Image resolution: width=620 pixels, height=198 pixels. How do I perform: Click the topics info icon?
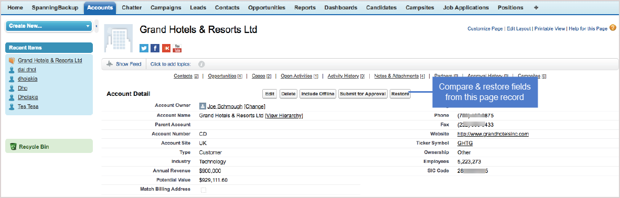click(201, 64)
